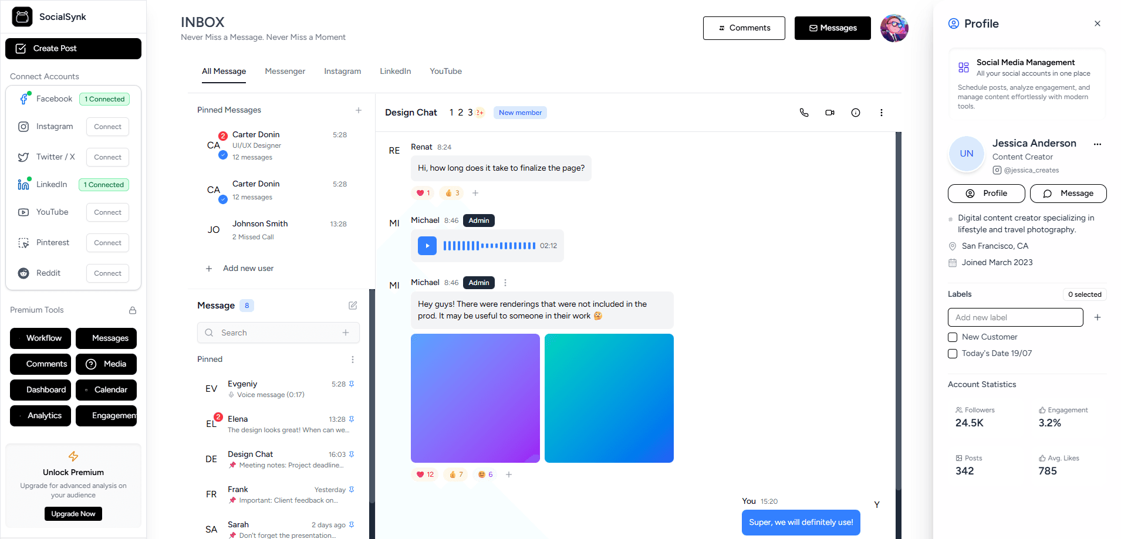Open the Design Chat options menu

pos(882,112)
